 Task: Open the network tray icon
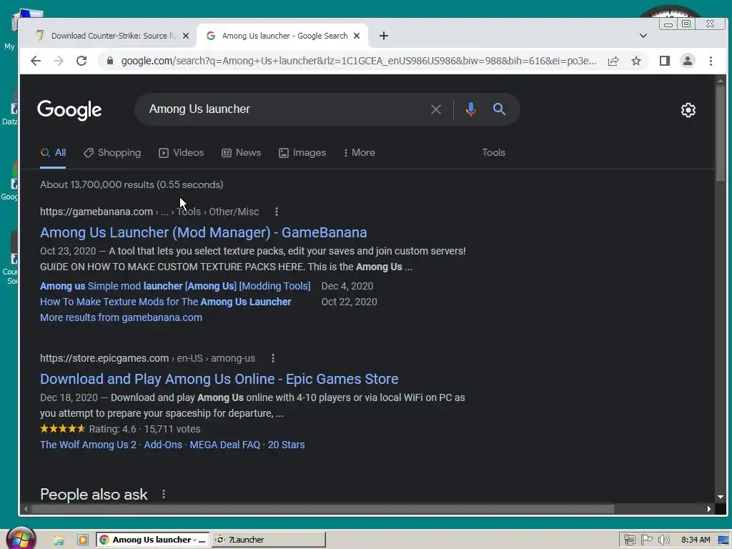tap(629, 540)
